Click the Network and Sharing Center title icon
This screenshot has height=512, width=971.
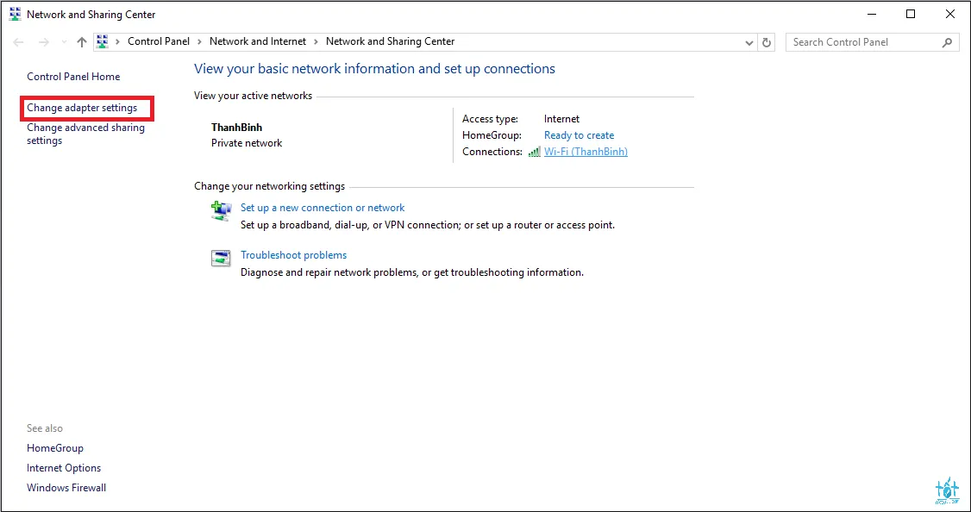[x=15, y=15]
